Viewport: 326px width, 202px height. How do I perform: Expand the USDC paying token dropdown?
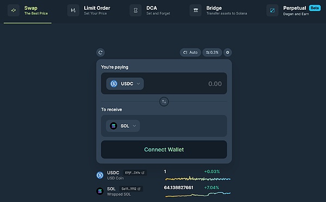click(x=125, y=84)
